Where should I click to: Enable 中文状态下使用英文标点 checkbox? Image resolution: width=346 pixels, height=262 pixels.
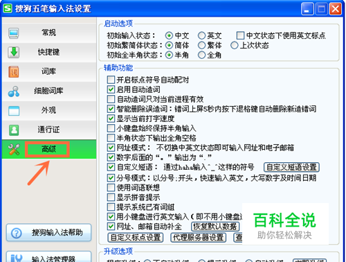(240, 35)
